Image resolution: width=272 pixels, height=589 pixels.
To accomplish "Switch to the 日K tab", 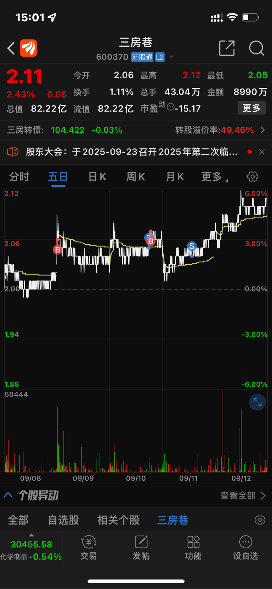I will [97, 176].
